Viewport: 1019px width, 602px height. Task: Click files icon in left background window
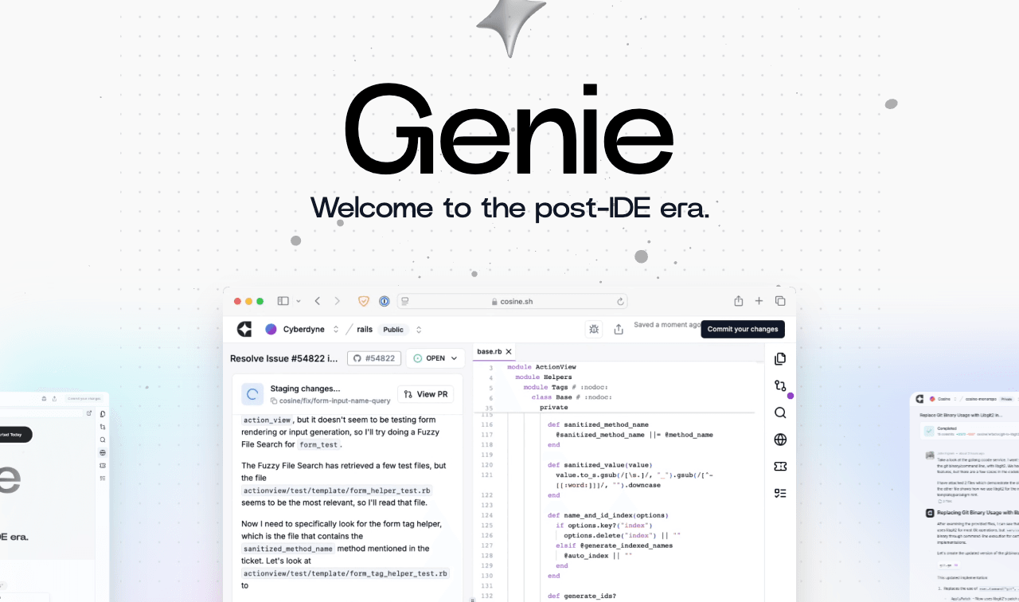(103, 414)
